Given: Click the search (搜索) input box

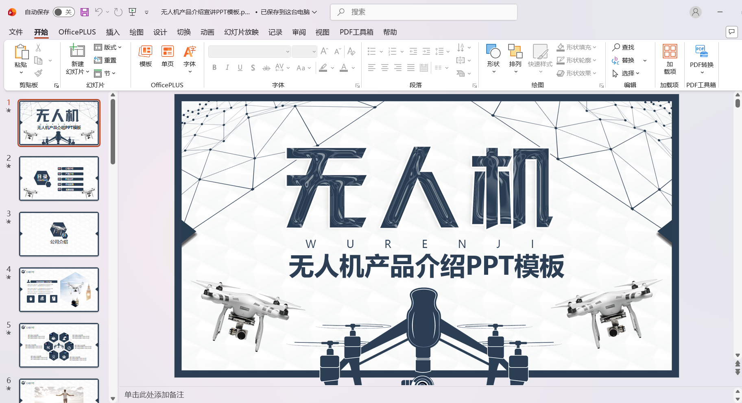Looking at the screenshot, I should (423, 12).
